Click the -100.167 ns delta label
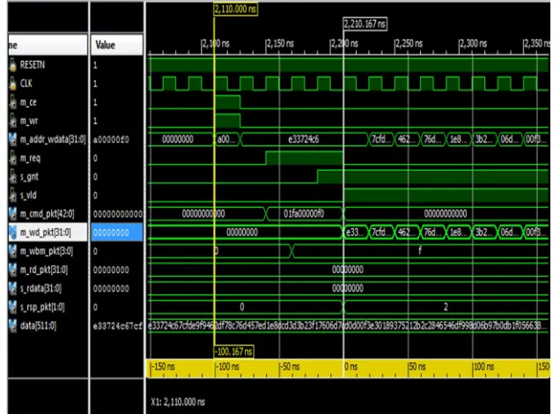Image resolution: width=553 pixels, height=414 pixels. tap(234, 351)
